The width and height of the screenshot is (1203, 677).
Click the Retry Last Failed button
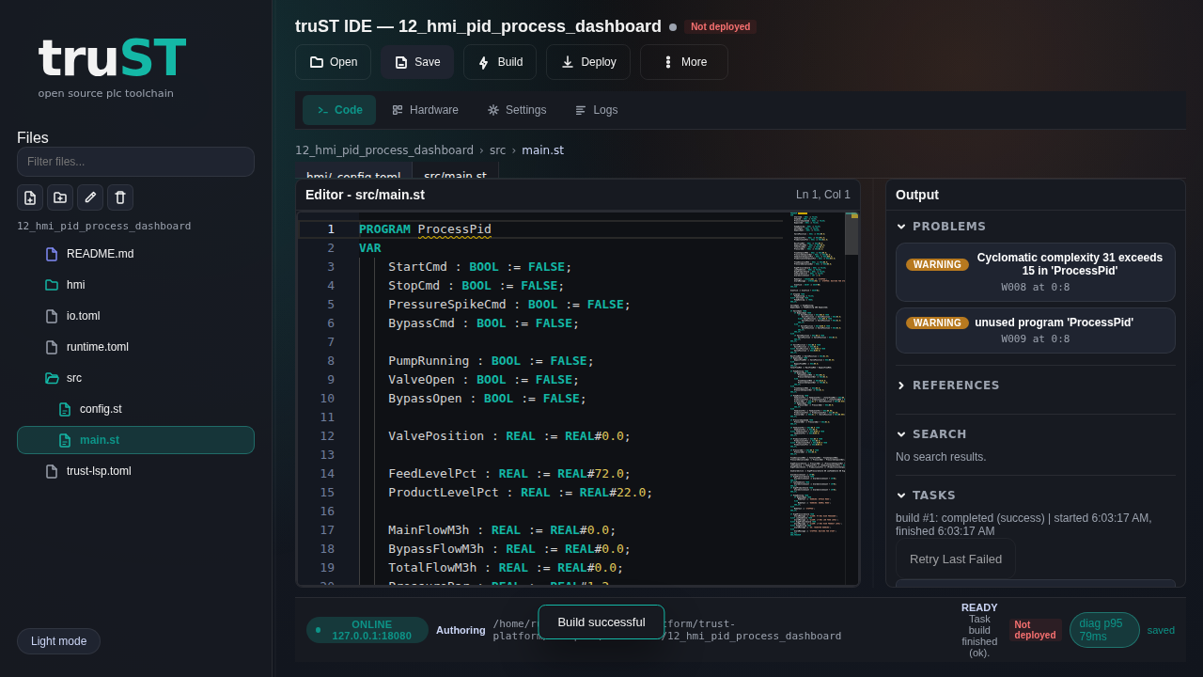pos(955,559)
